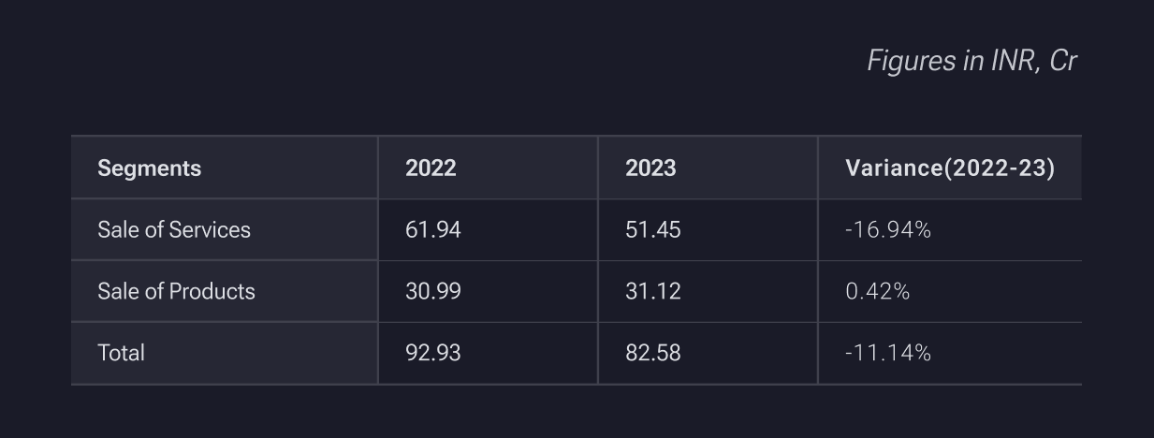Select the -11.14% total variance cell
The width and height of the screenshot is (1154, 438).
click(888, 354)
